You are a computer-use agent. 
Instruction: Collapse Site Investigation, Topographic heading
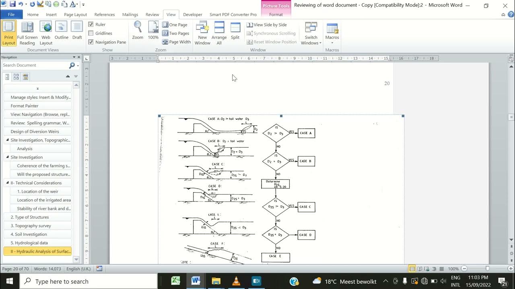[7, 140]
